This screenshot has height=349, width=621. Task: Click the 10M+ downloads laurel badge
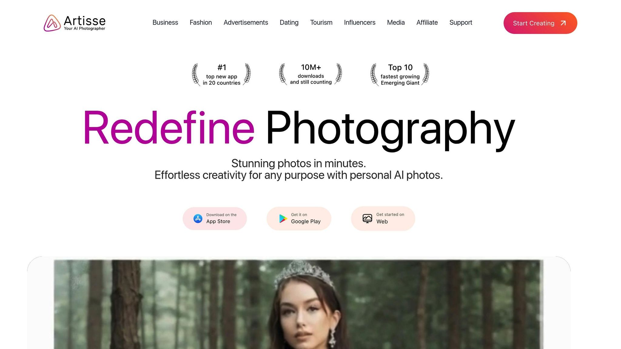pyautogui.click(x=310, y=74)
